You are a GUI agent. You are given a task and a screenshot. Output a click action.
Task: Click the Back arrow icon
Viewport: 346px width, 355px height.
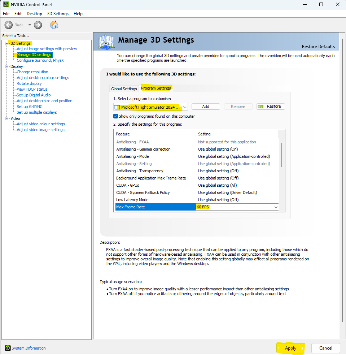tap(9, 25)
